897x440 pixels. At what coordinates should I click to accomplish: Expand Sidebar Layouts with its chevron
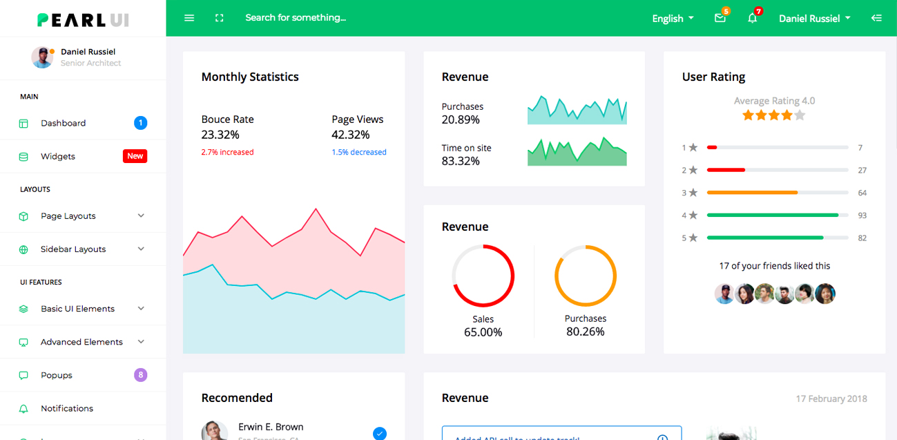tap(141, 249)
